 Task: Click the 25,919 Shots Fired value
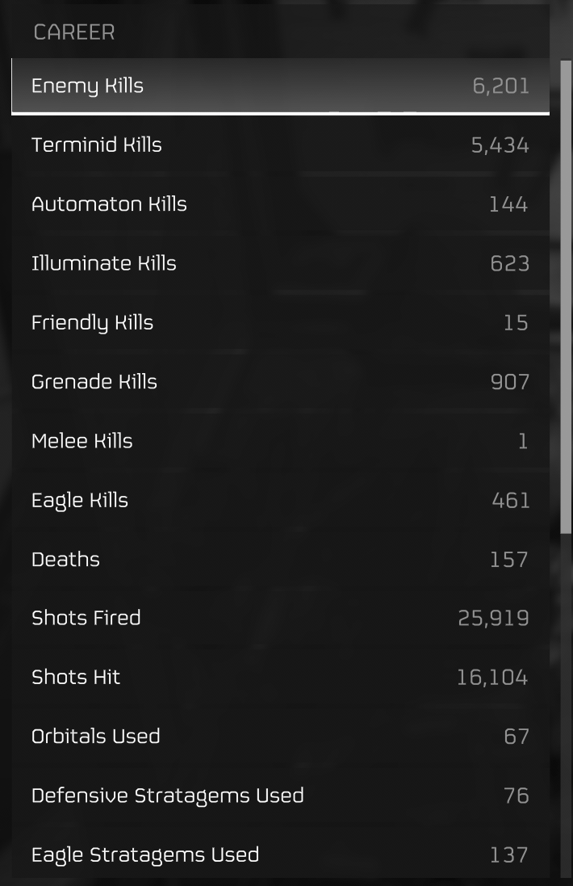pos(493,618)
